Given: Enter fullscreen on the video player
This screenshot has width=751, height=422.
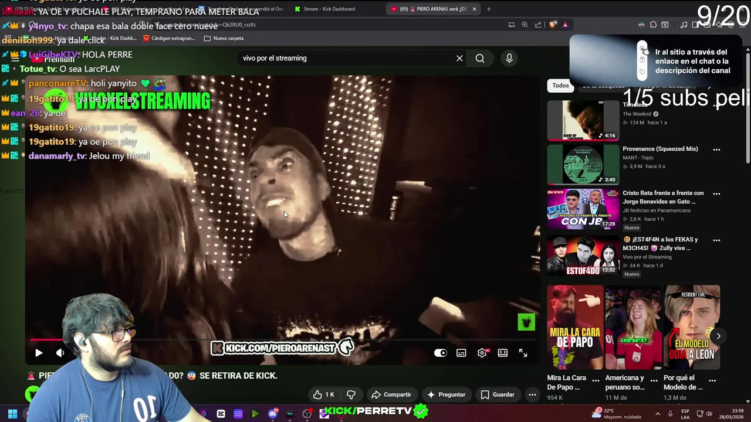Looking at the screenshot, I should [x=523, y=353].
